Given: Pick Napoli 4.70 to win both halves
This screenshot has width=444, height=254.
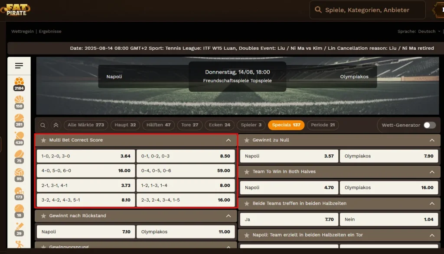Looking at the screenshot, I should (289, 188).
